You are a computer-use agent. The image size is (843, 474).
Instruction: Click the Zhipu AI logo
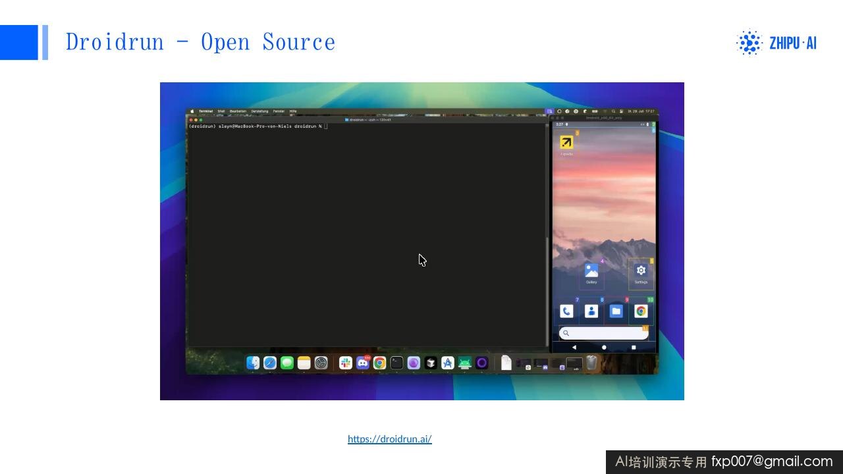tap(776, 43)
